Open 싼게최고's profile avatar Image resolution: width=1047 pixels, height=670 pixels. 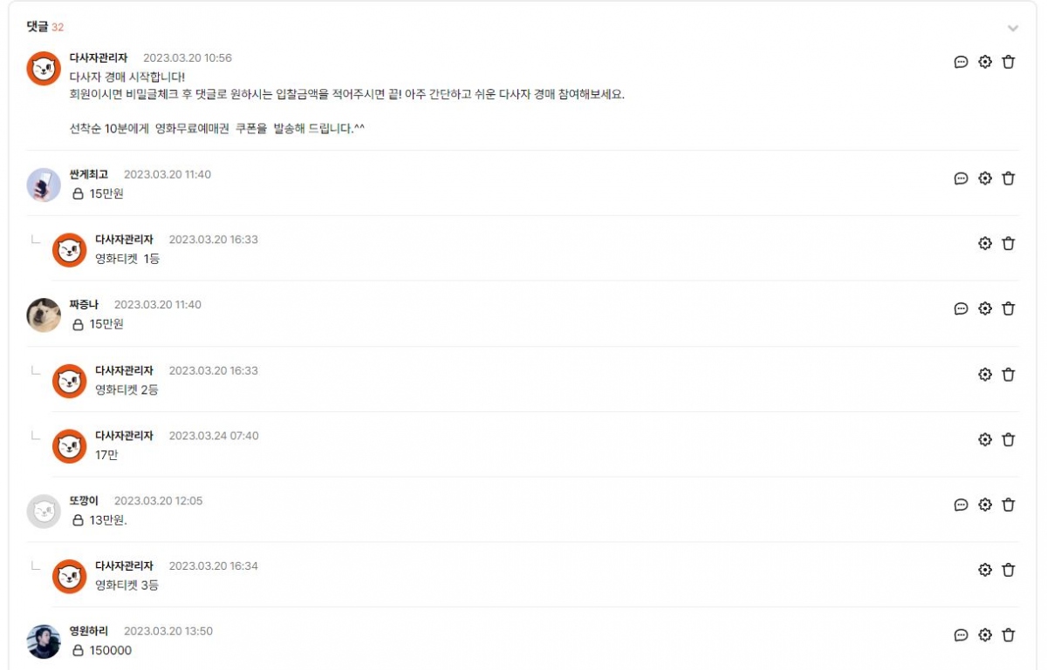[x=44, y=185]
